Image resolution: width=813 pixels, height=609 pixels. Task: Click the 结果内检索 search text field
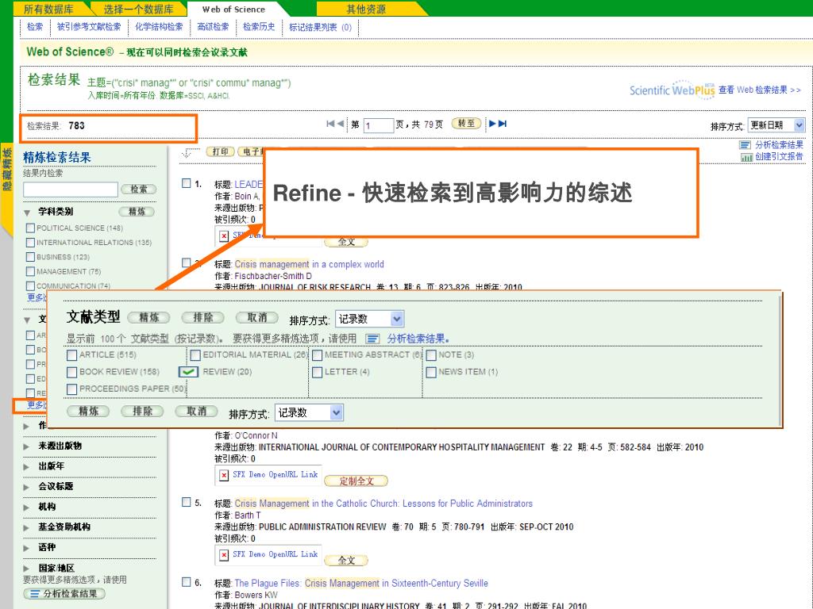pyautogui.click(x=71, y=190)
